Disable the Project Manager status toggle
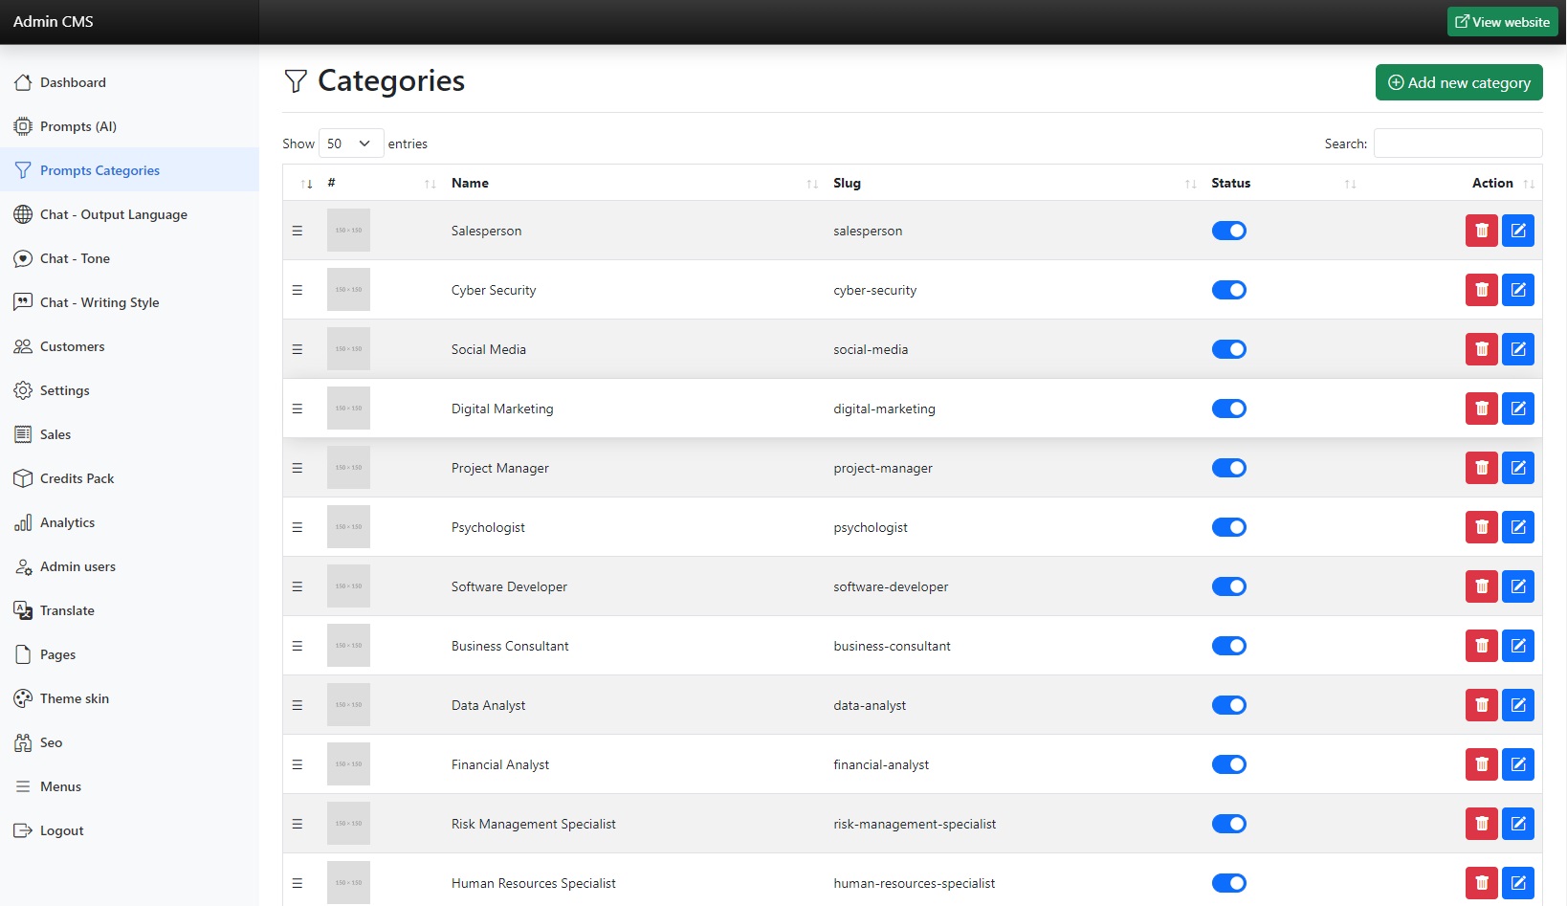 click(1228, 468)
